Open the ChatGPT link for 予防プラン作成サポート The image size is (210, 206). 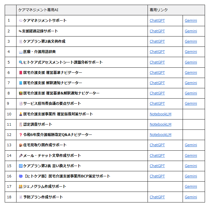pos(157,197)
